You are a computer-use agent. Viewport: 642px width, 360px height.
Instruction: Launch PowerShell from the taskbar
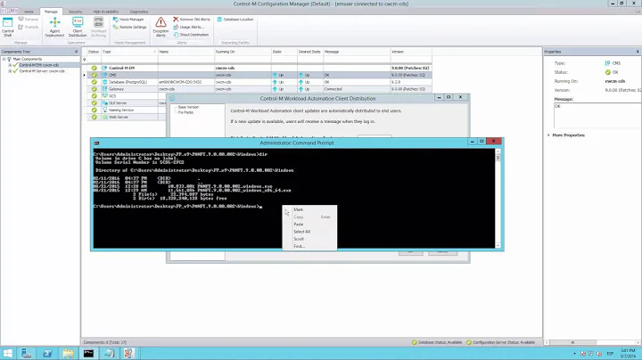(47, 353)
